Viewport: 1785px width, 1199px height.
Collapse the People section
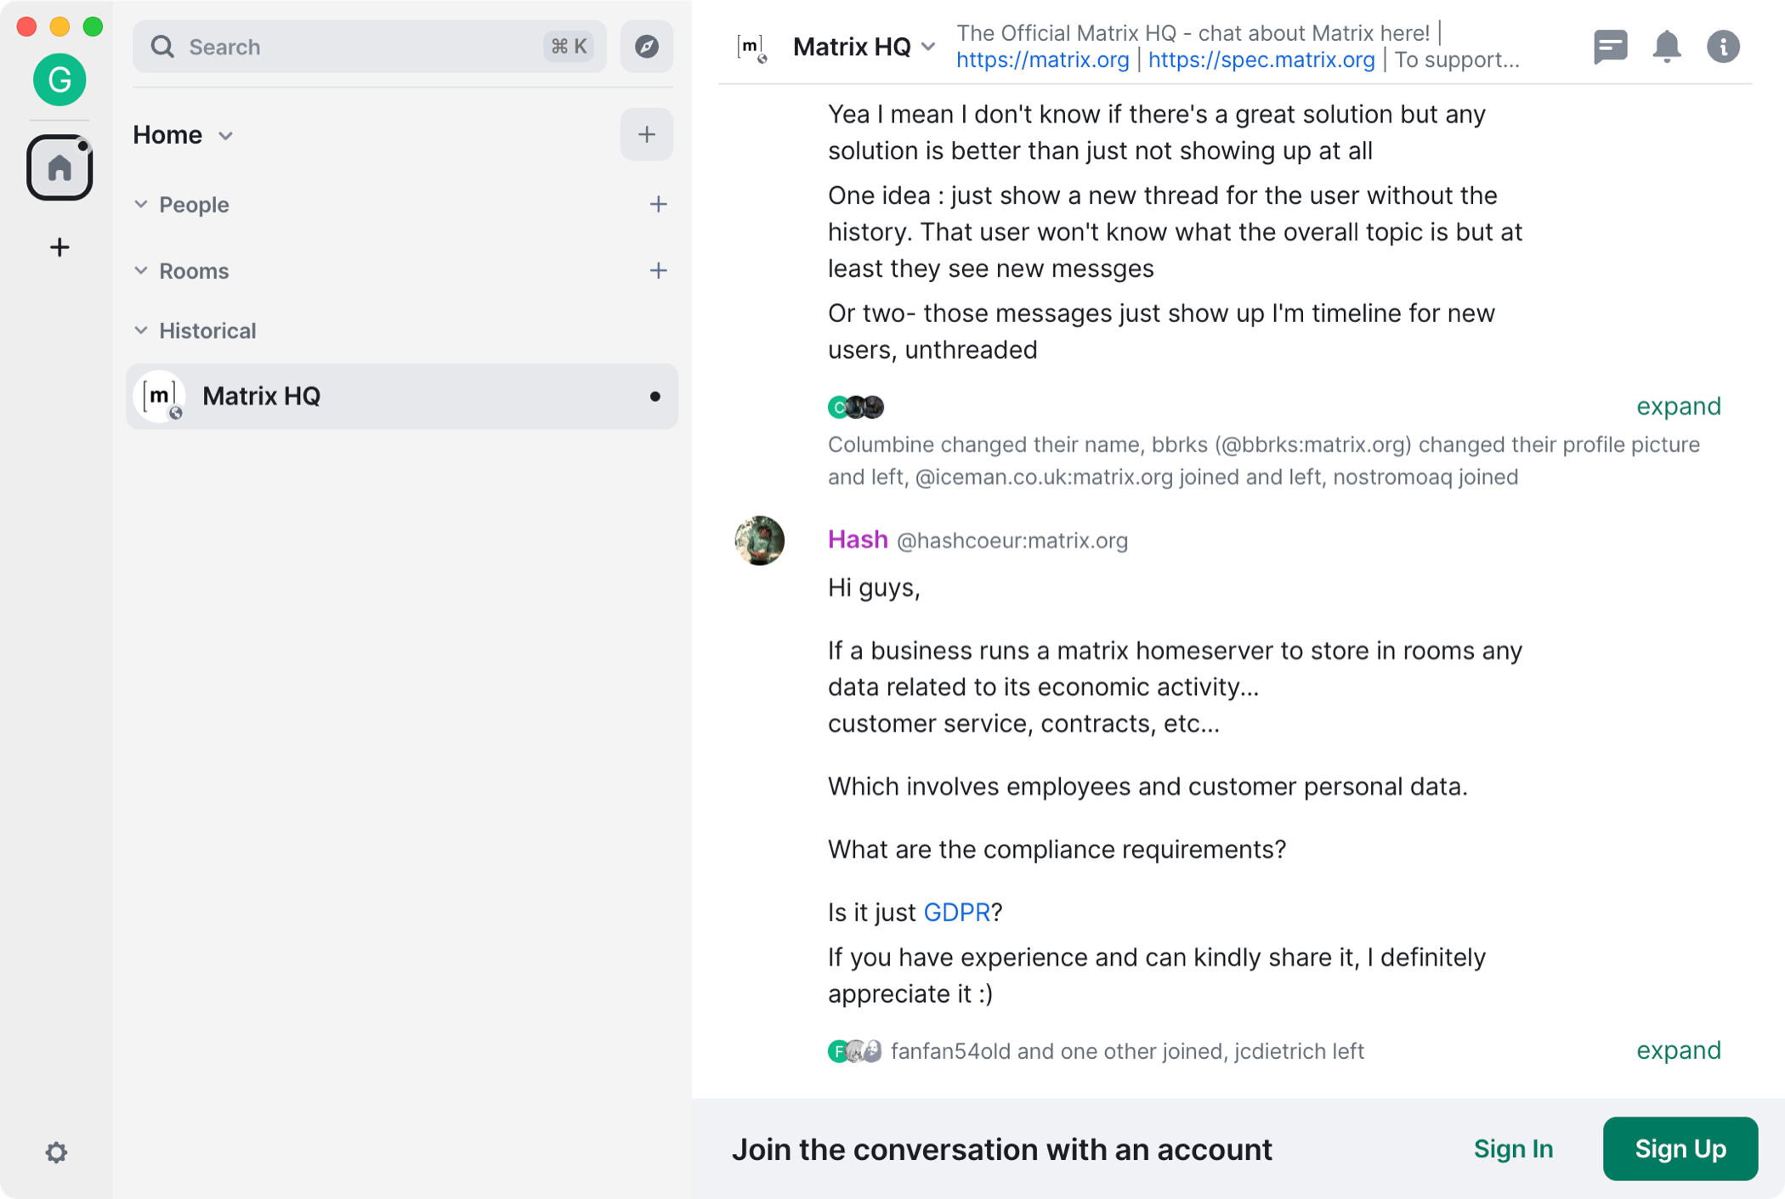142,205
